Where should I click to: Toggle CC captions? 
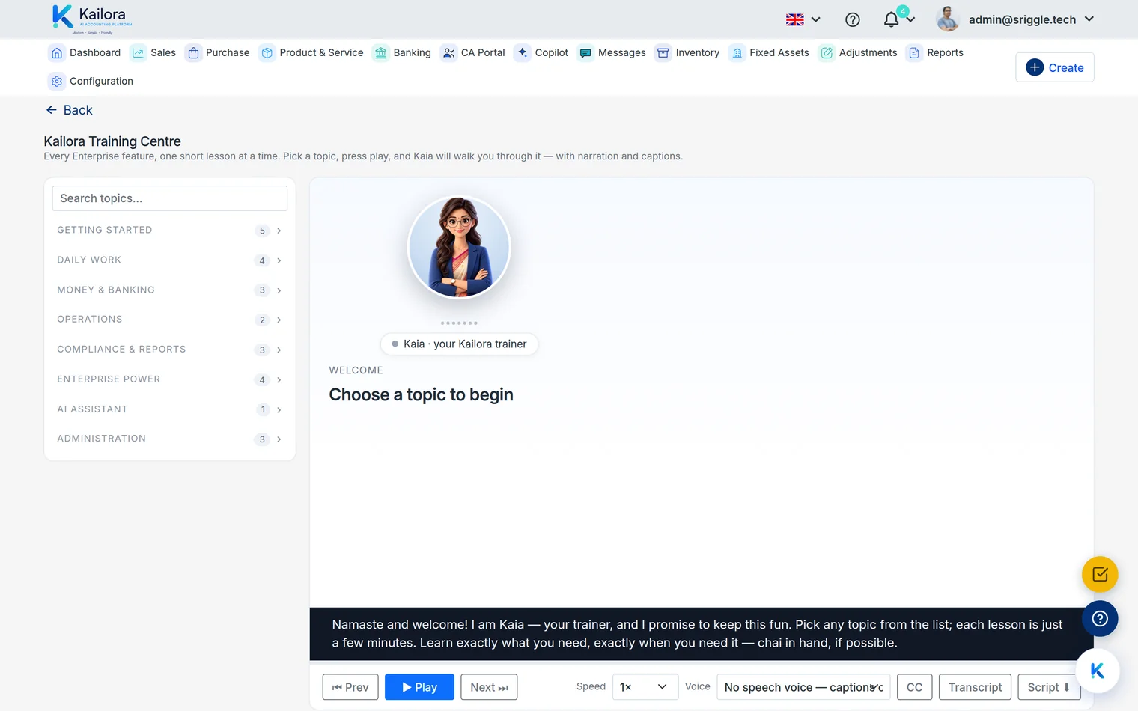(x=915, y=687)
